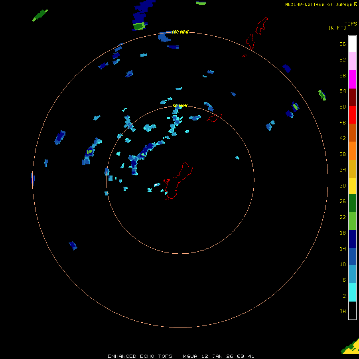Click the Guam island red outline
The width and height of the screenshot is (359, 359).
tap(179, 181)
